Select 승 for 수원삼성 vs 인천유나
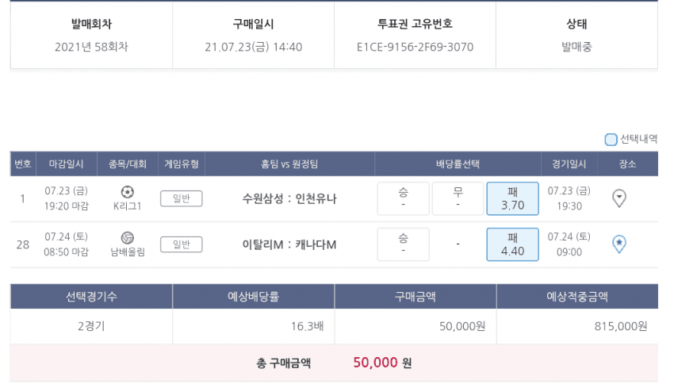Viewport: 674px width, 392px height. (403, 198)
